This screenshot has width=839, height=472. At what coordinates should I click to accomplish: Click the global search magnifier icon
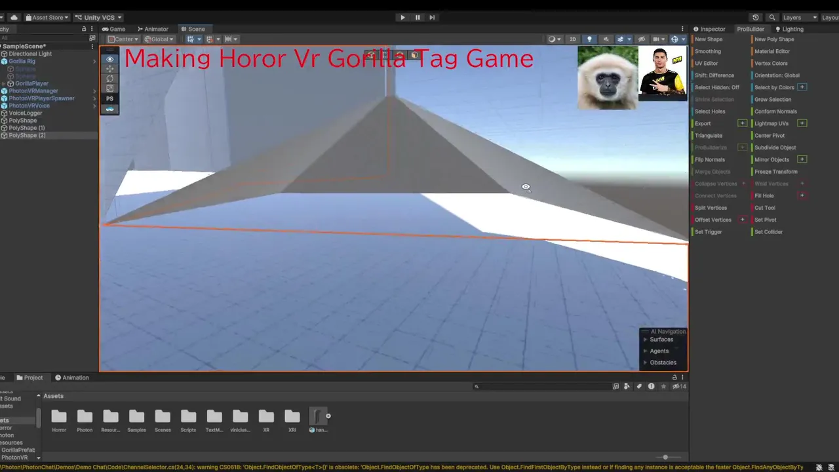(x=772, y=18)
